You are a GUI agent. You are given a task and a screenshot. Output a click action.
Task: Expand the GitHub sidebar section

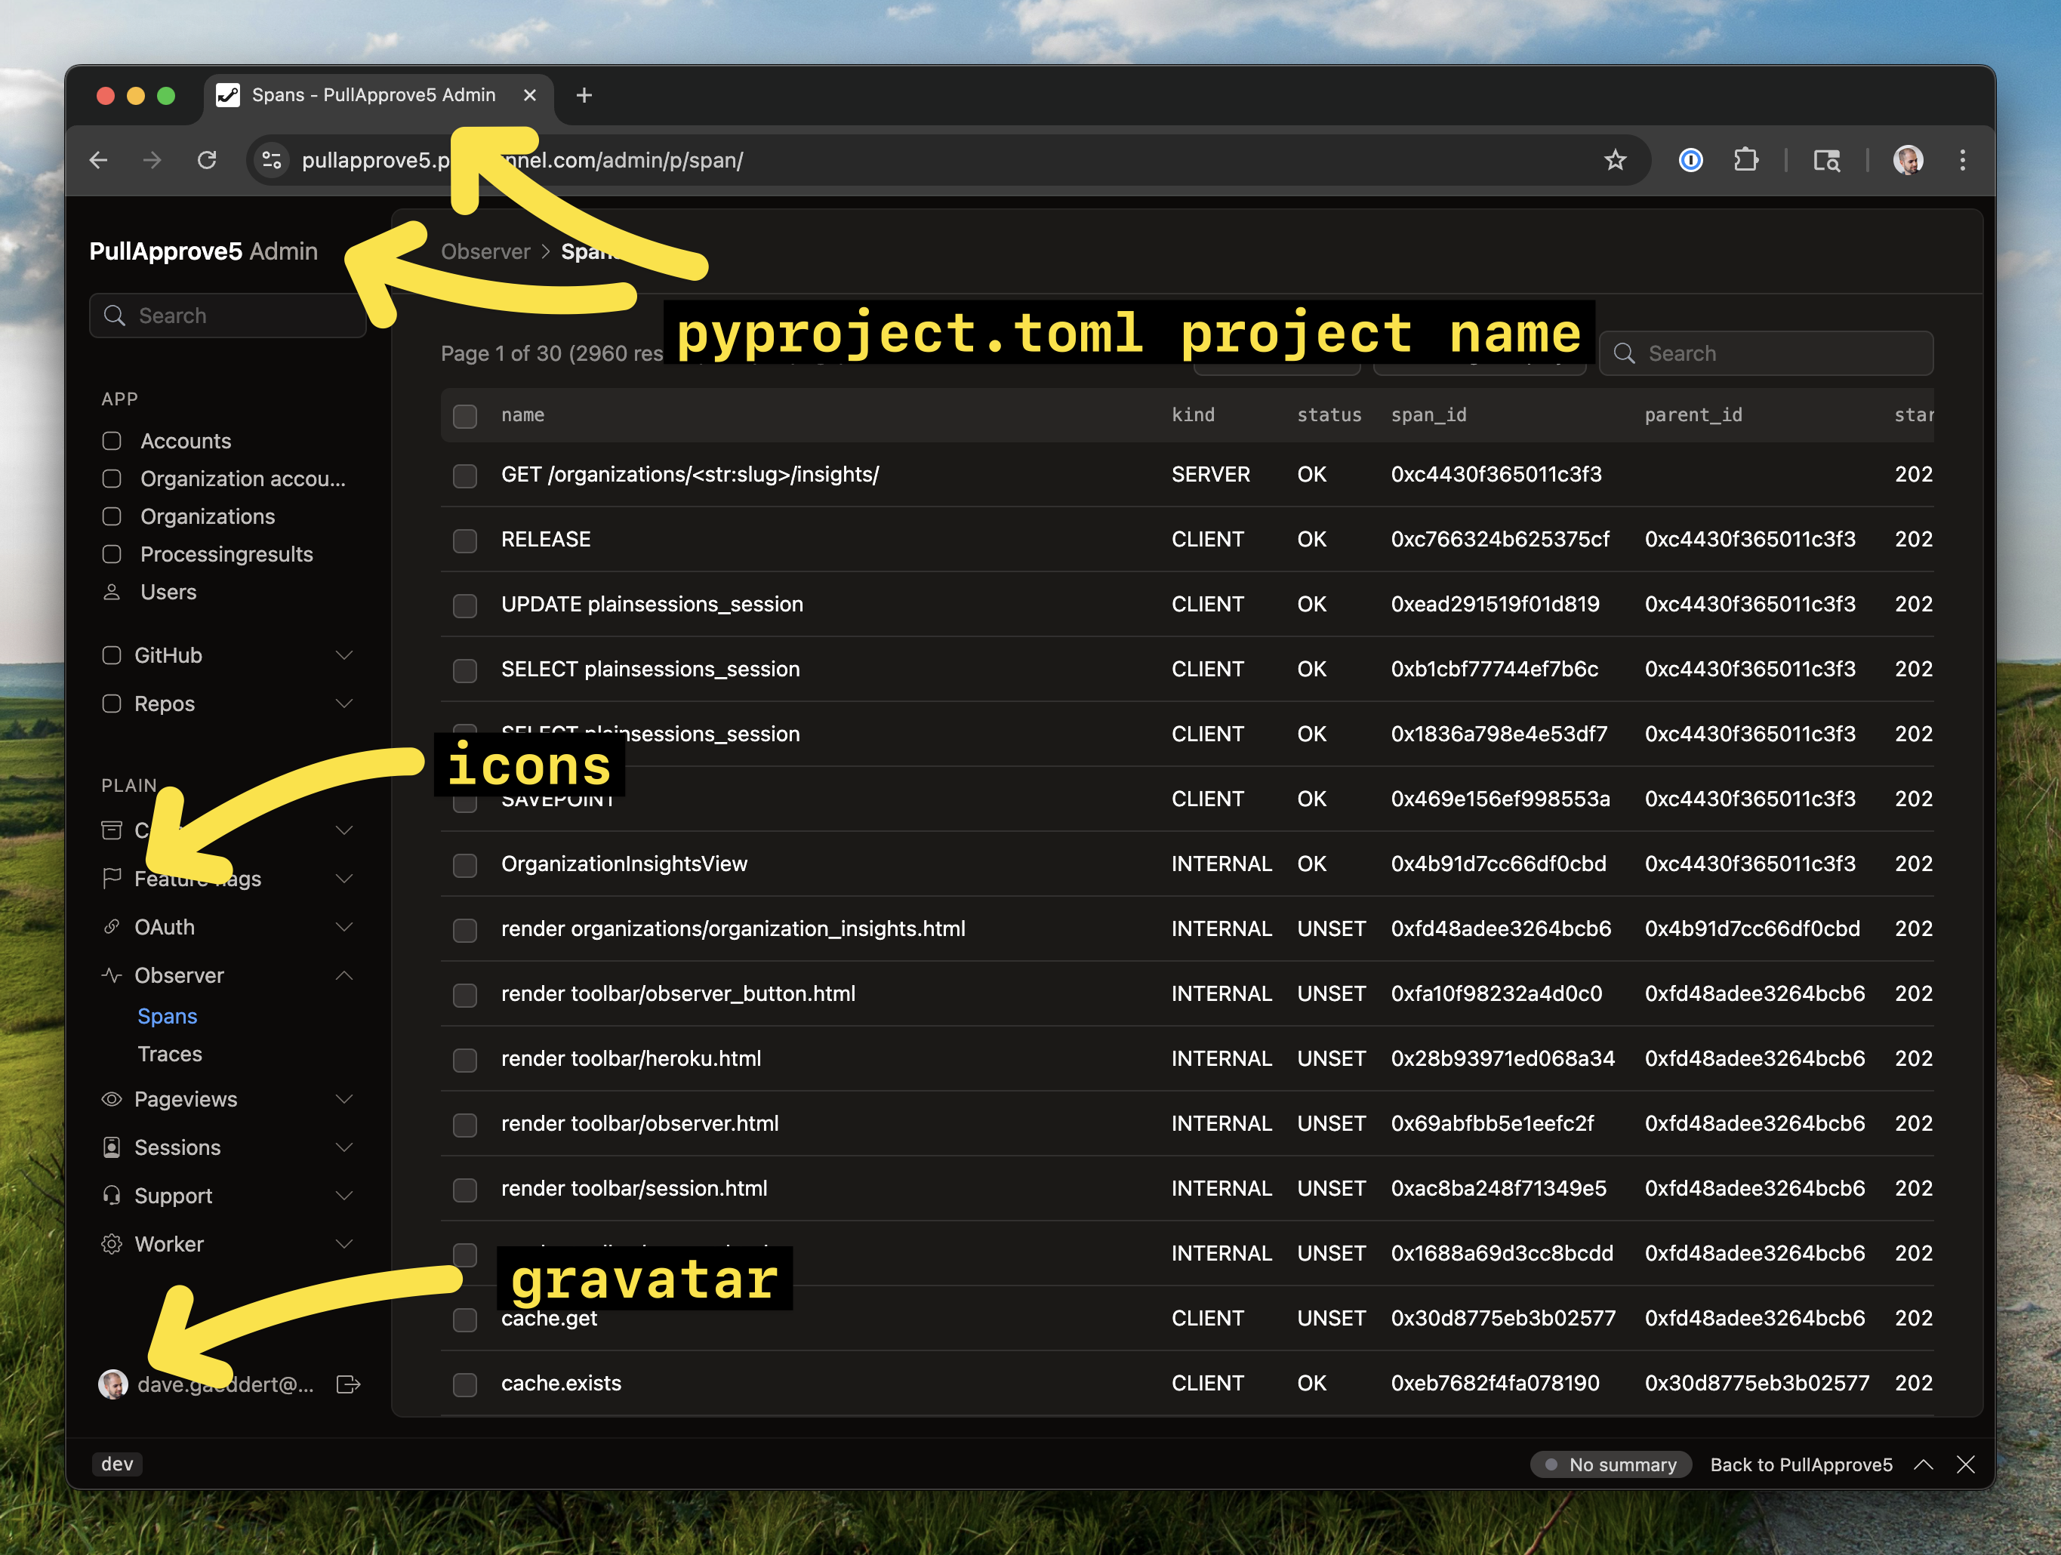343,655
